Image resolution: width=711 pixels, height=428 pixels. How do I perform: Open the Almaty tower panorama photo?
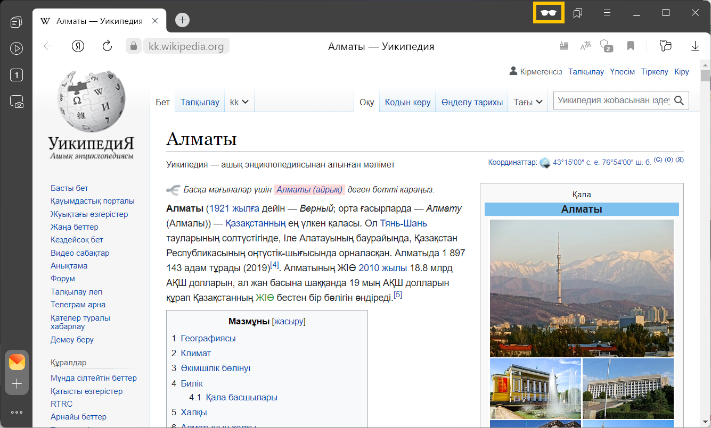[x=582, y=288]
